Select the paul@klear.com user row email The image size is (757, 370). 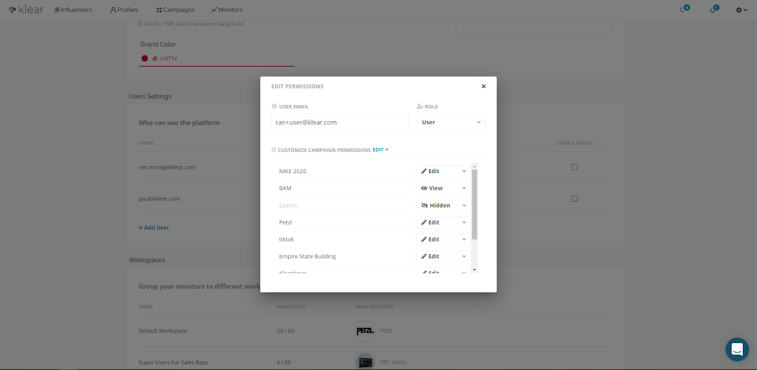coord(159,199)
